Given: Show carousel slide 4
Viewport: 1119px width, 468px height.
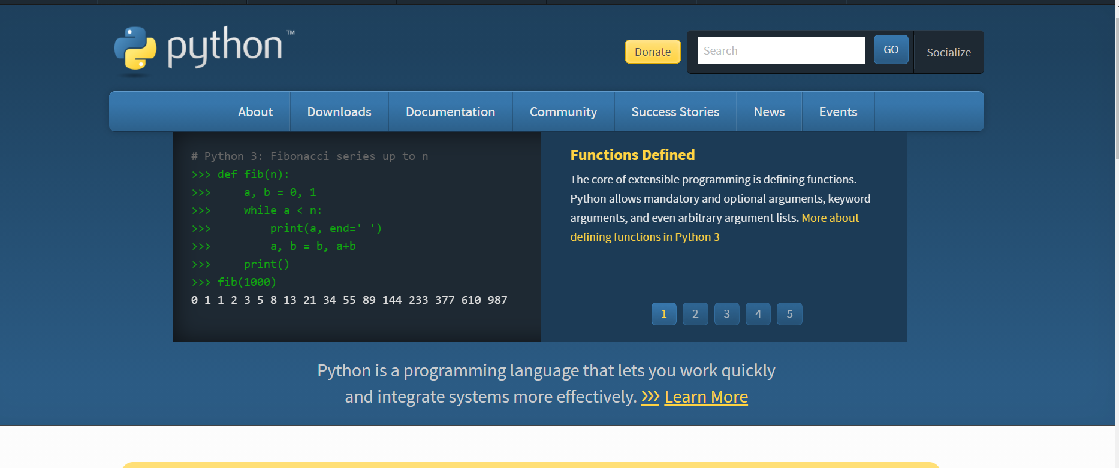Looking at the screenshot, I should click(758, 314).
